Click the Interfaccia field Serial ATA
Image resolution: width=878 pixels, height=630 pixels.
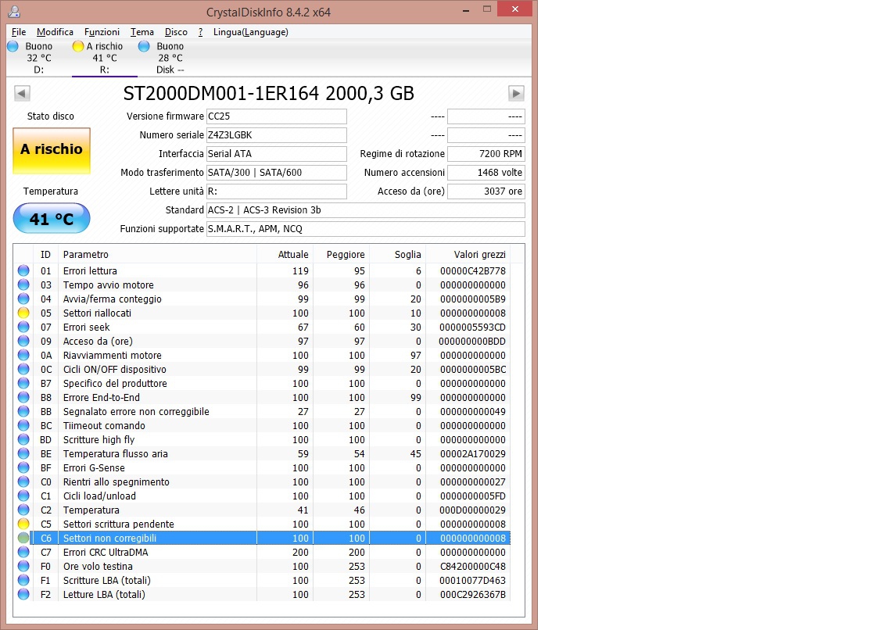tap(277, 154)
